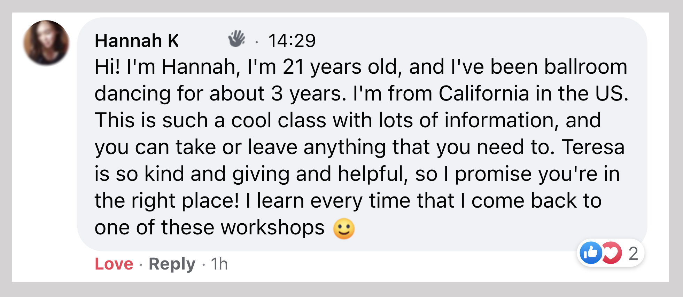Image resolution: width=683 pixels, height=297 pixels.
Task: Click the 14:29 timestamp
Action: (x=293, y=40)
